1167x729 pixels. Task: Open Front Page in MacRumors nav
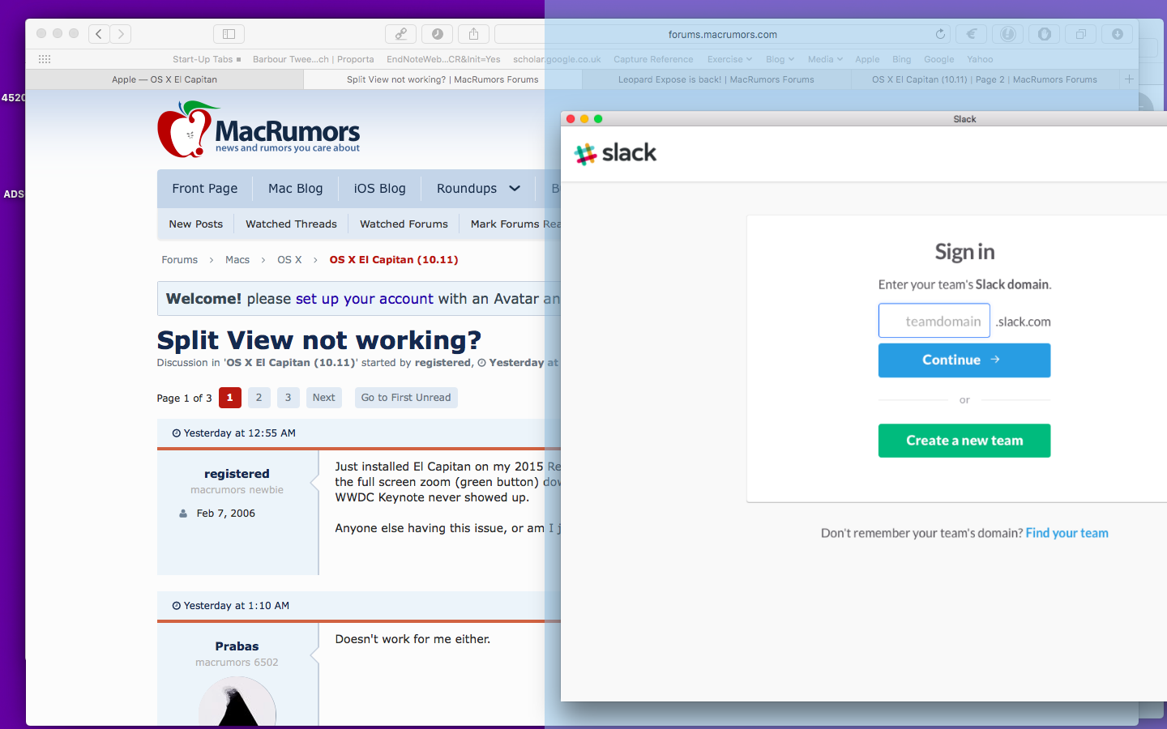pyautogui.click(x=205, y=189)
